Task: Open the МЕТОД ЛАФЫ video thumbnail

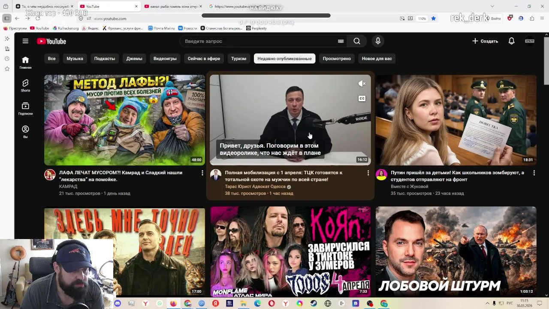Action: [124, 120]
